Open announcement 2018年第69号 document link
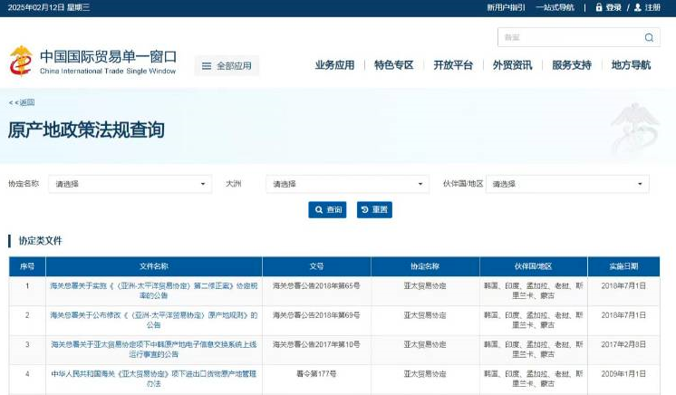Viewport: 676px width, 395px height. click(x=154, y=319)
